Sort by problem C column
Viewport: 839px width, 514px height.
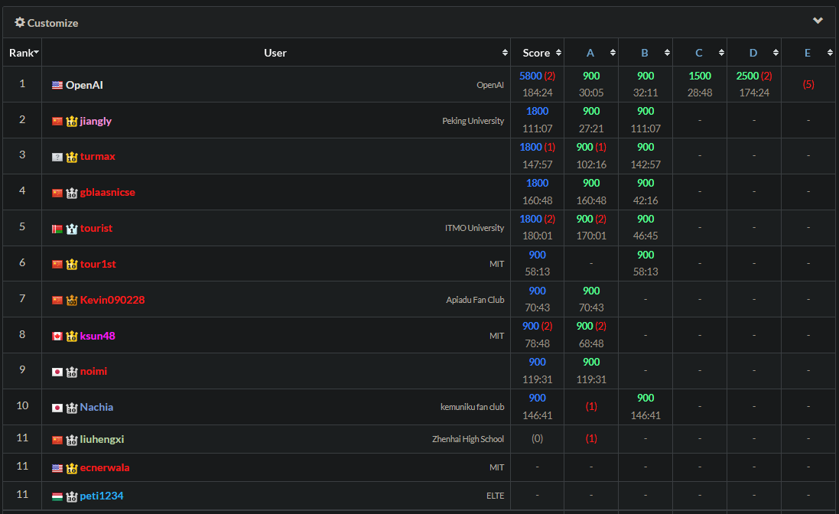pyautogui.click(x=721, y=53)
